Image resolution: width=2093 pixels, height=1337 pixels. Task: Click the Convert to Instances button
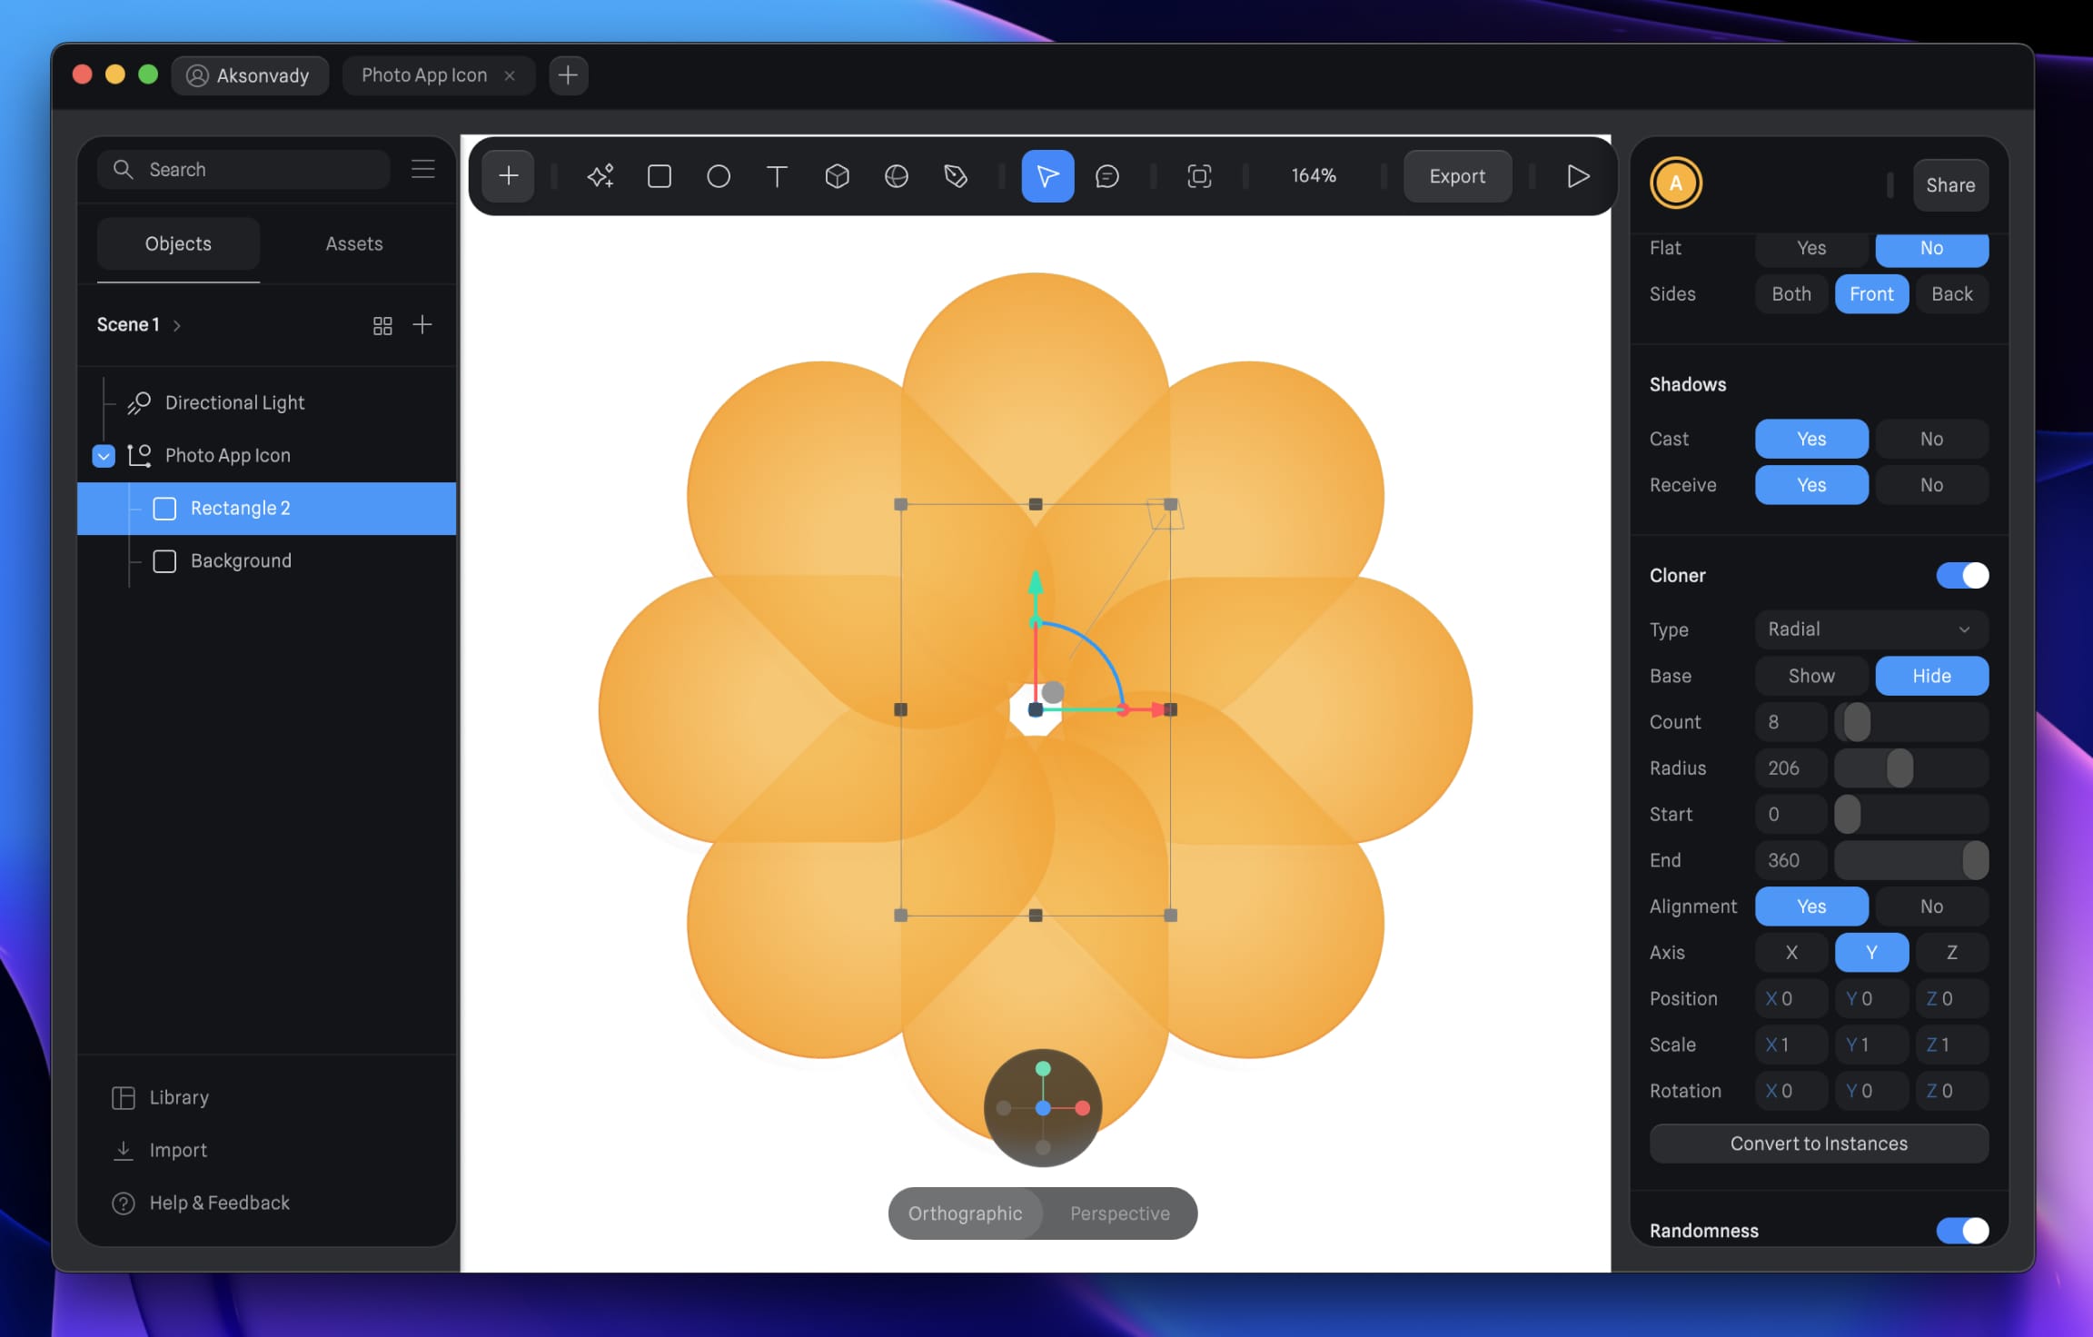1819,1144
